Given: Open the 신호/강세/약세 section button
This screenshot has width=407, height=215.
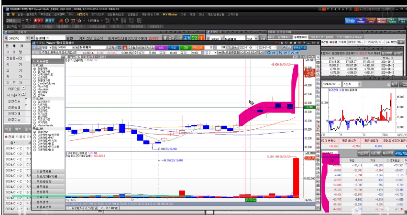Looking at the screenshot, I should point(48,177).
